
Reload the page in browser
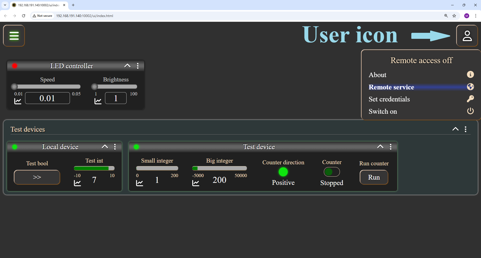tap(24, 16)
